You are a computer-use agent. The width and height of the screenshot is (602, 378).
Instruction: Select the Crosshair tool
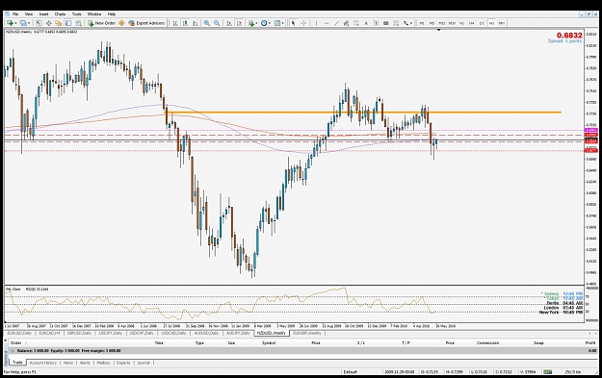(303, 23)
